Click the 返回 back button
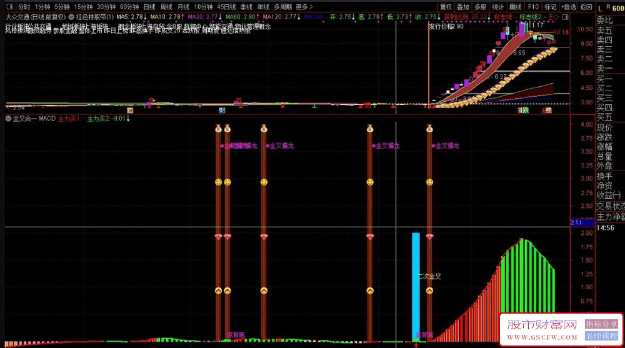 tap(586, 7)
